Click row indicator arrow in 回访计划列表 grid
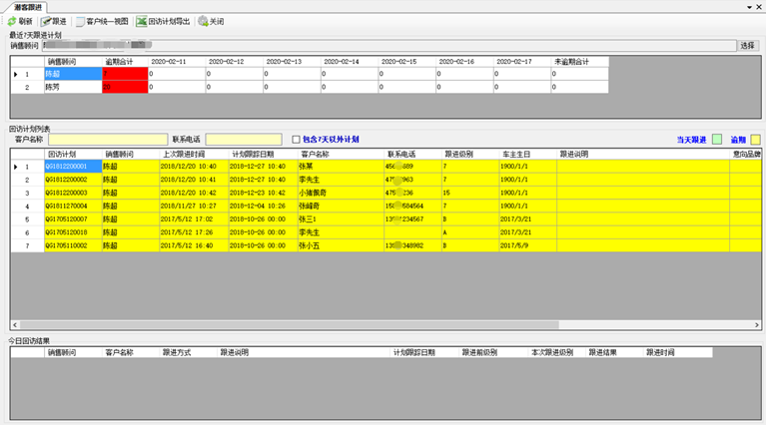Image resolution: width=766 pixels, height=425 pixels. (15, 167)
